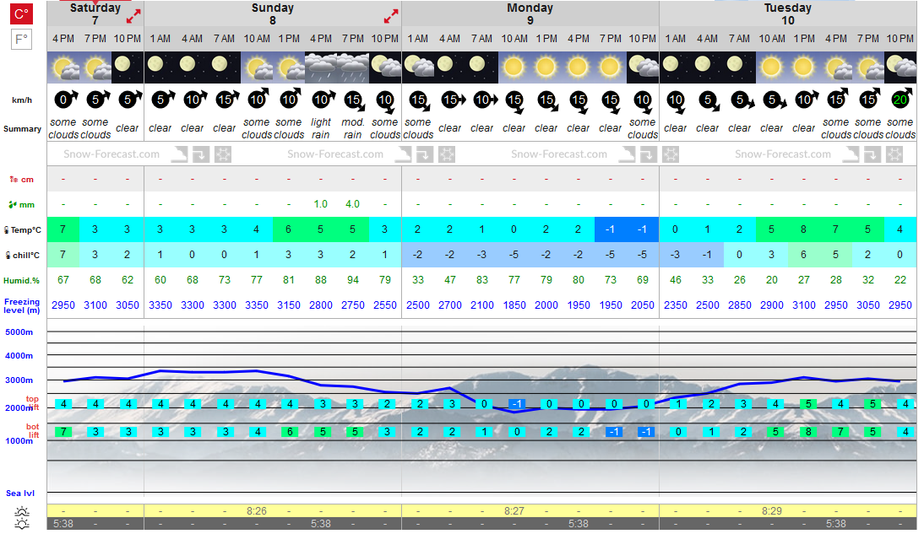Screen dimensions: 924x534
Task: Expand Saturday 7 column with red arrows
Action: coord(133,17)
